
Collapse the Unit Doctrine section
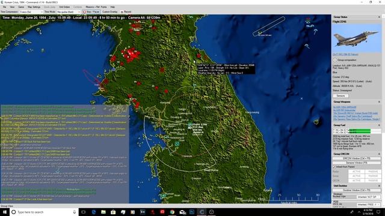[x=379, y=185]
